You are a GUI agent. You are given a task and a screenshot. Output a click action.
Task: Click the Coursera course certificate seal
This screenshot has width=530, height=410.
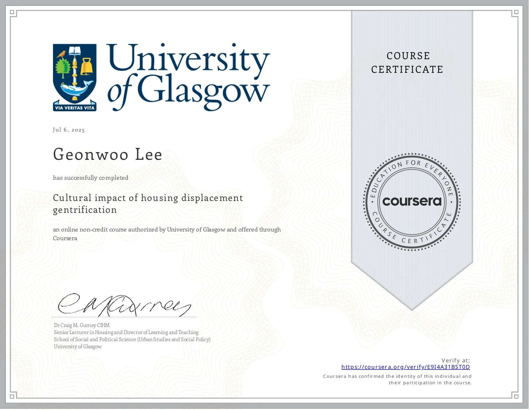[x=412, y=202]
